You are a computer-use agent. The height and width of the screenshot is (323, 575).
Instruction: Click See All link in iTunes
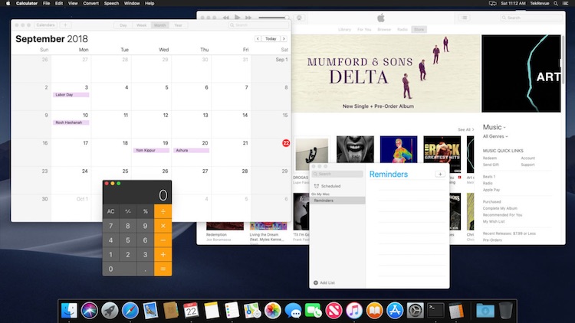465,129
